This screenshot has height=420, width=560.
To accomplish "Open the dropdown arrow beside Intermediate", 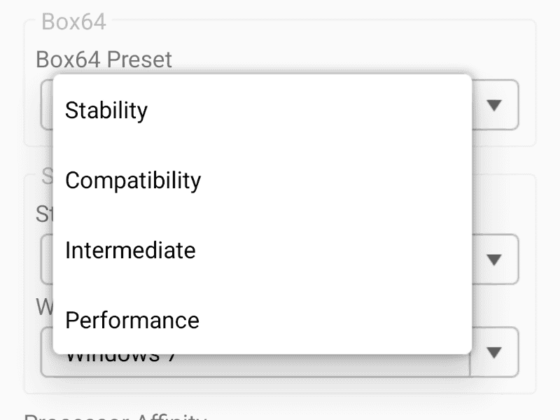I will (x=495, y=259).
